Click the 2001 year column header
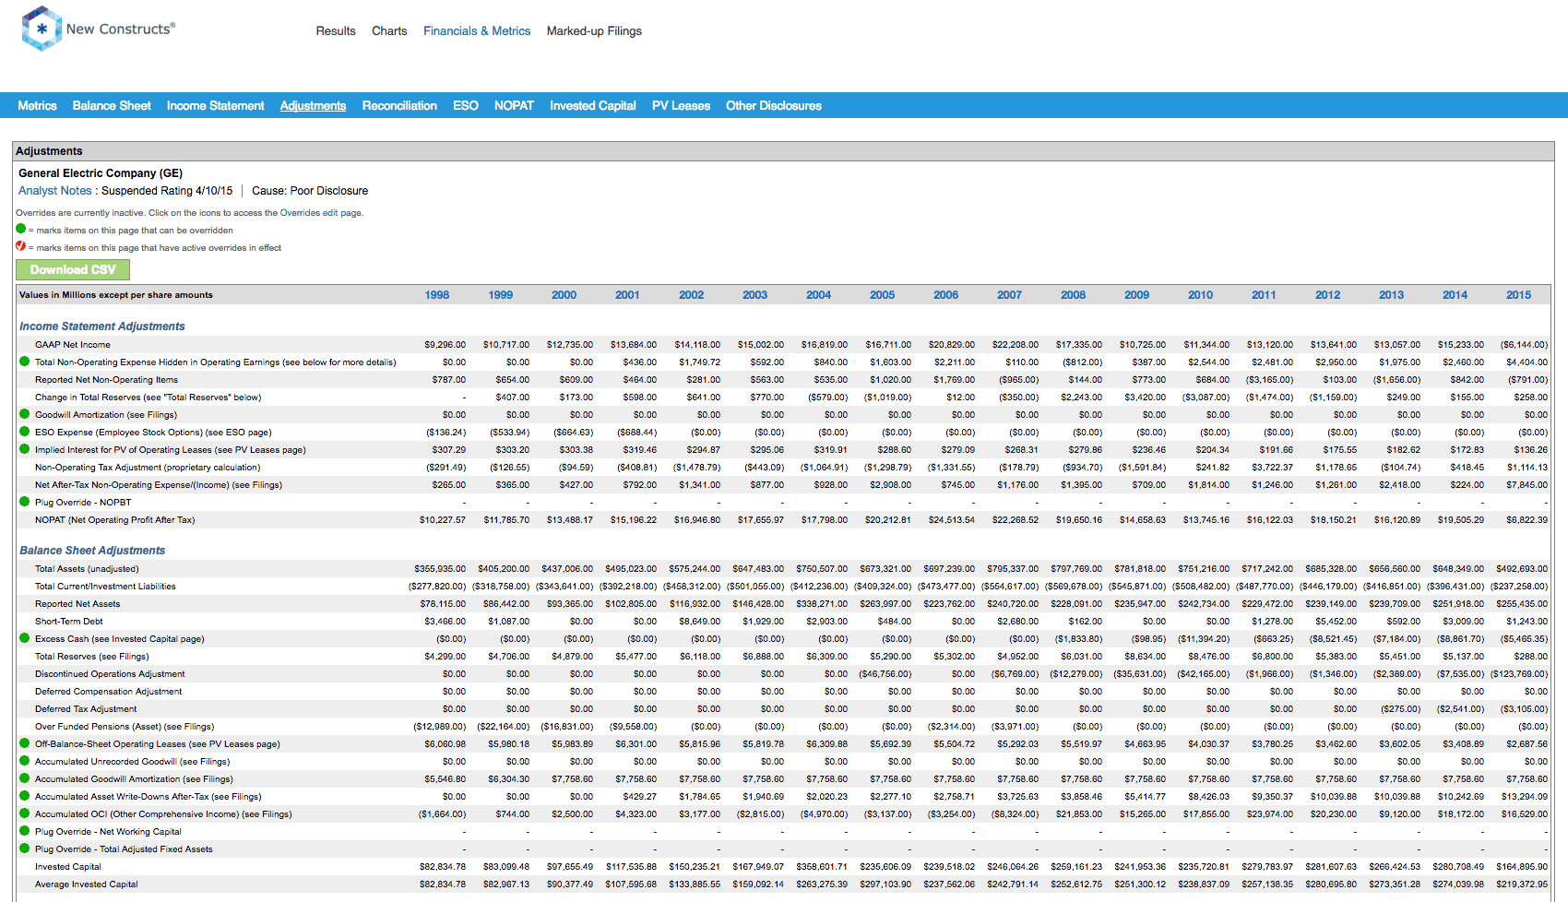Image resolution: width=1568 pixels, height=902 pixels. (627, 294)
